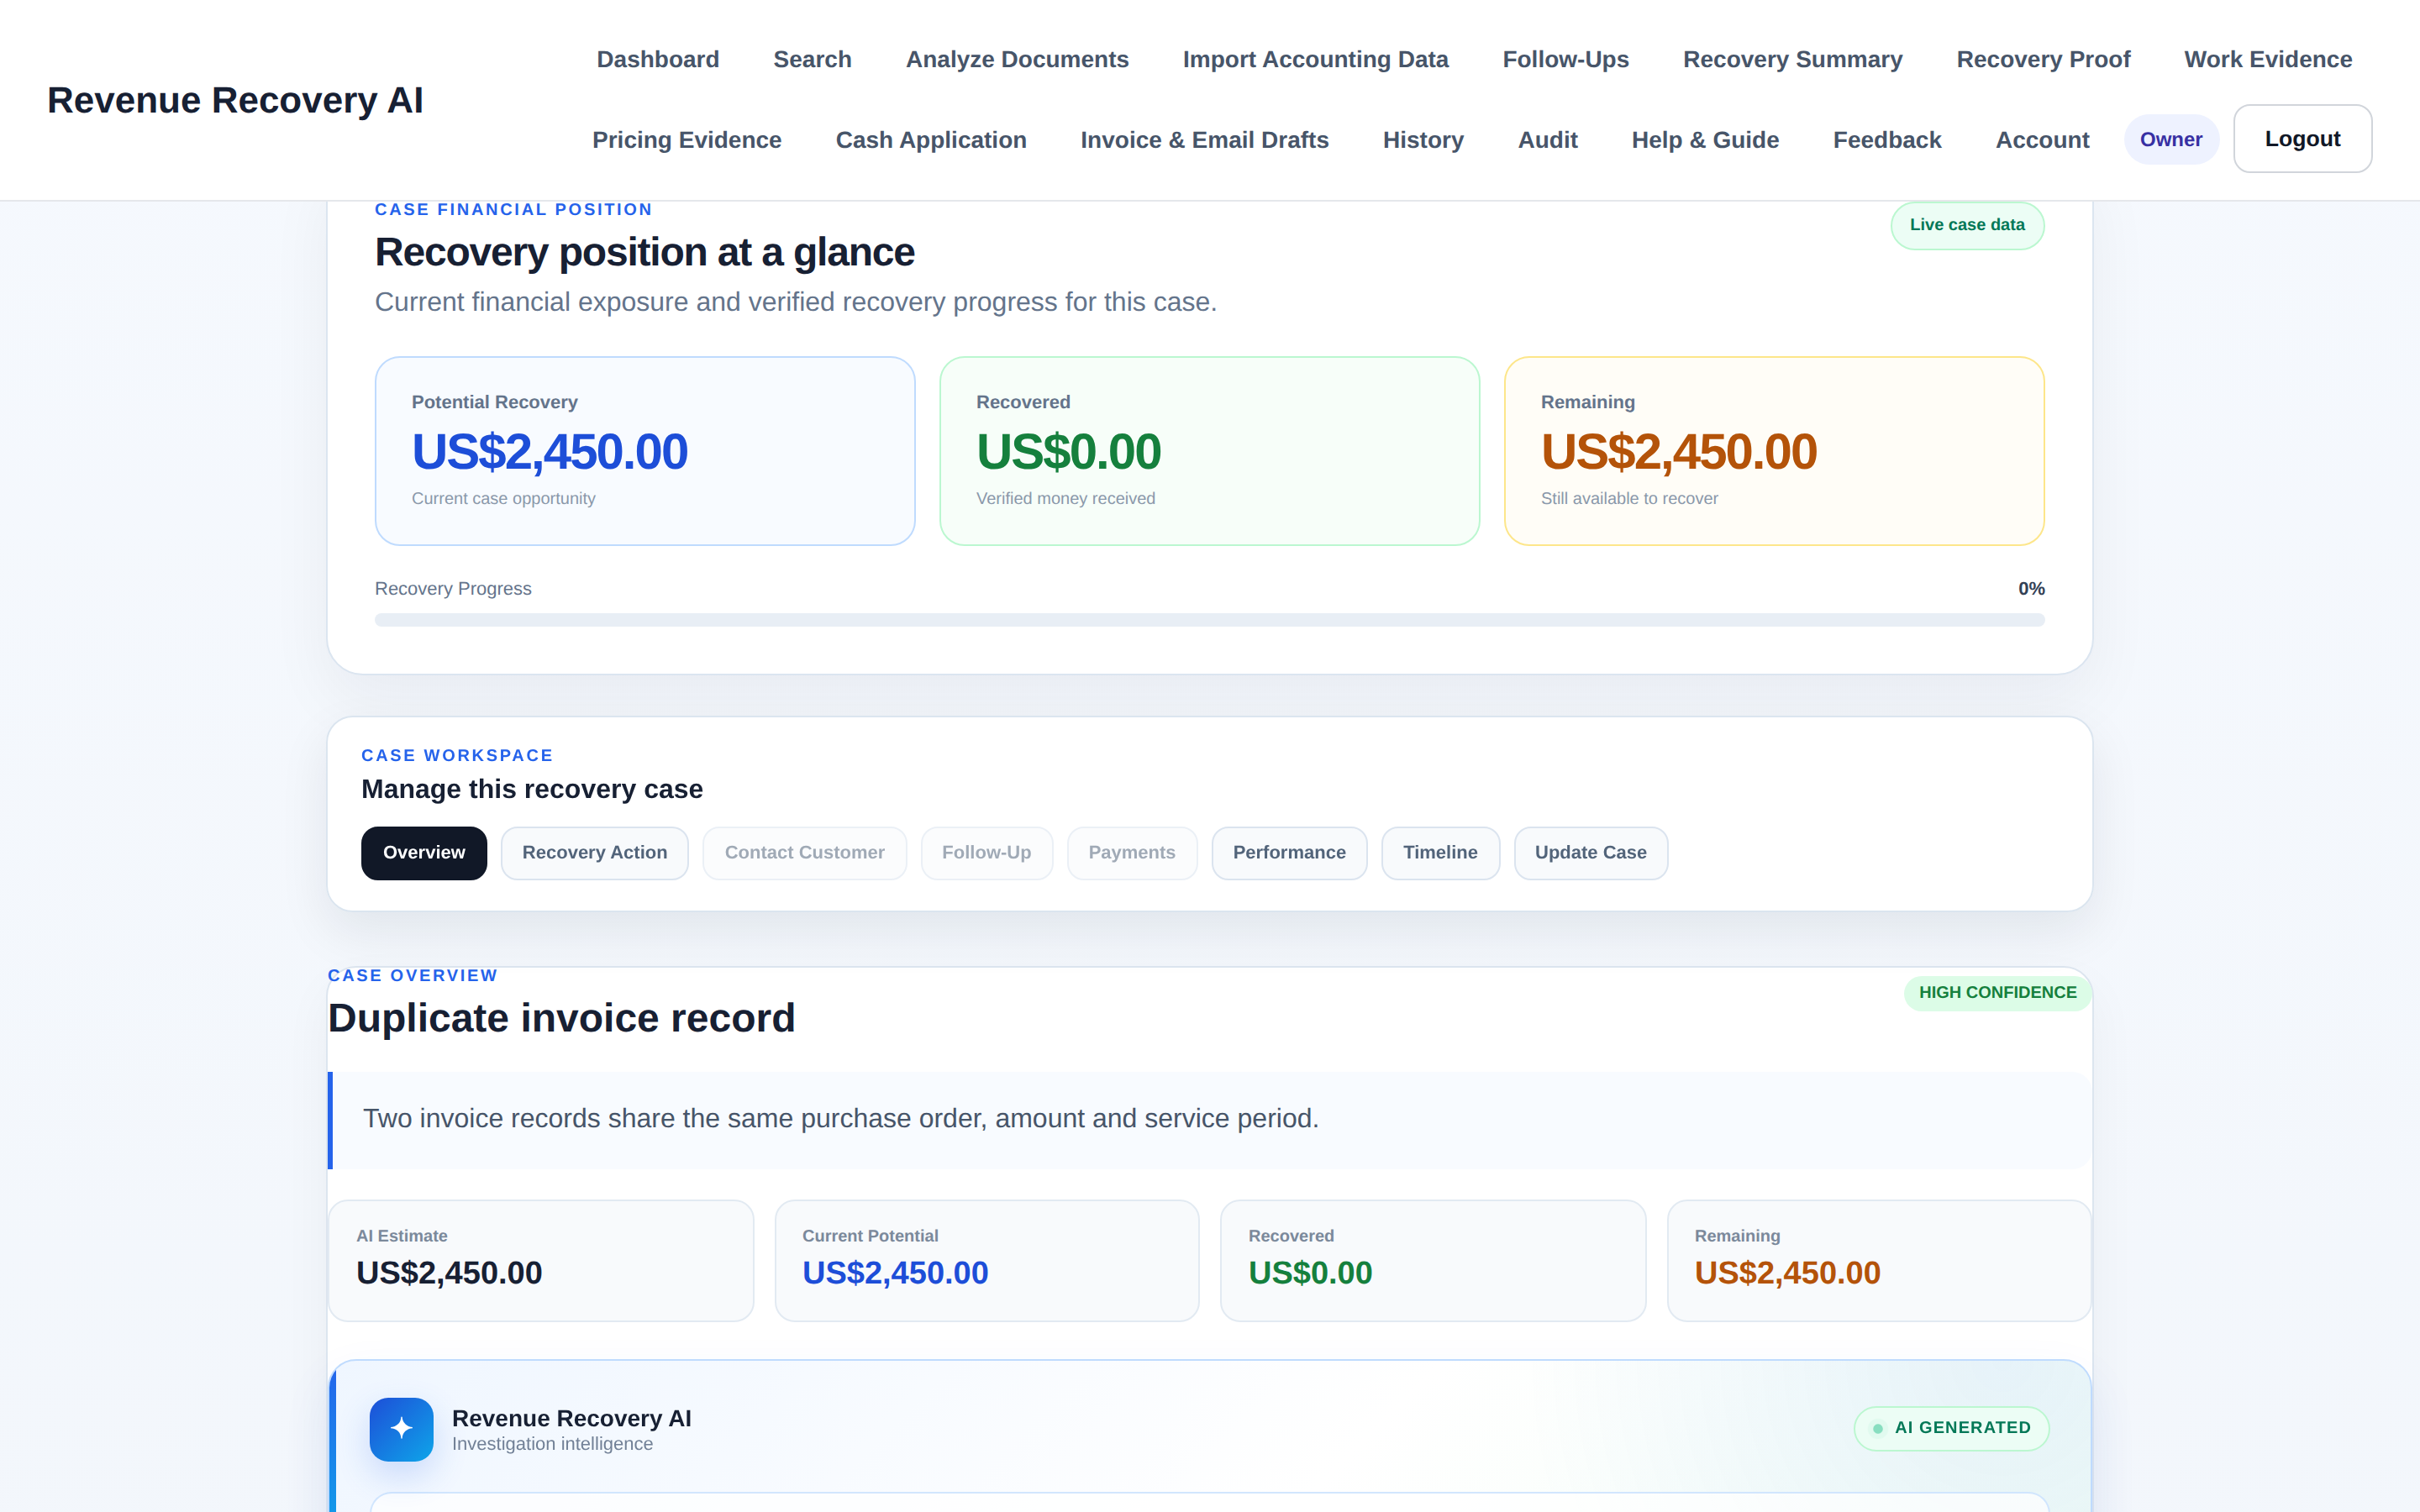Click the HIGH CONFIDENCE badge
The height and width of the screenshot is (1512, 2420).
coord(1997,993)
